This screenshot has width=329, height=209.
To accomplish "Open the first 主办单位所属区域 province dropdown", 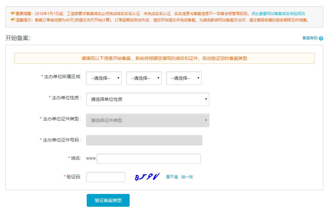I will 104,78.
